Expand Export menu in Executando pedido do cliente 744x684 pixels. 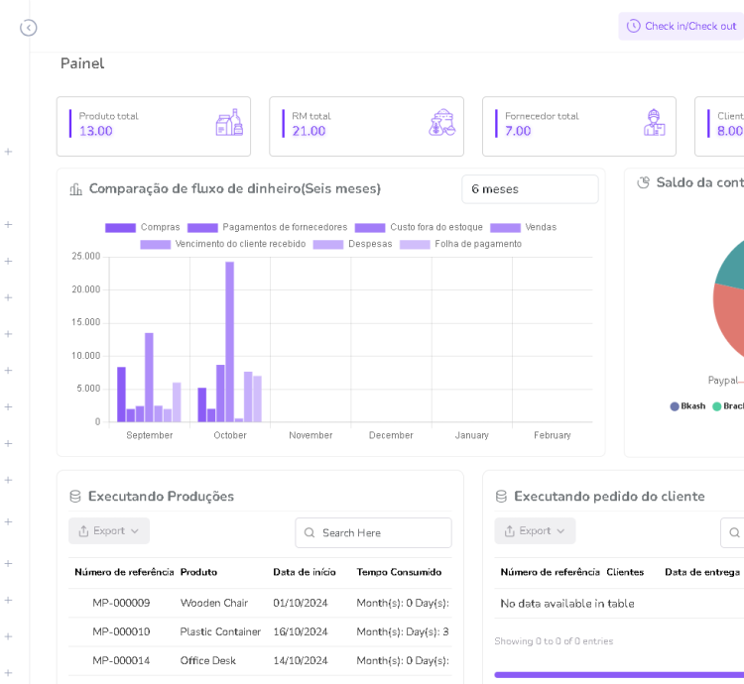pyautogui.click(x=535, y=531)
